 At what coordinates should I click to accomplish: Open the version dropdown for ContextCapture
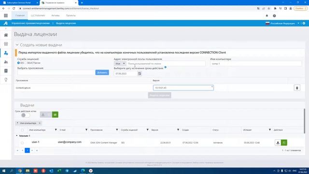tap(183, 88)
